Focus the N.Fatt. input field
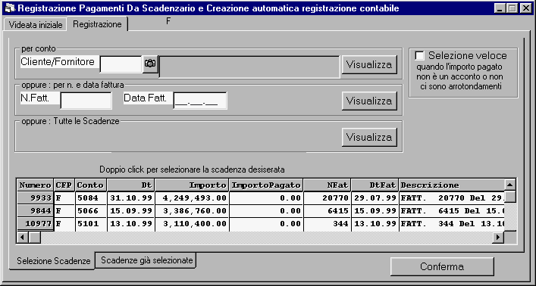 coord(86,101)
